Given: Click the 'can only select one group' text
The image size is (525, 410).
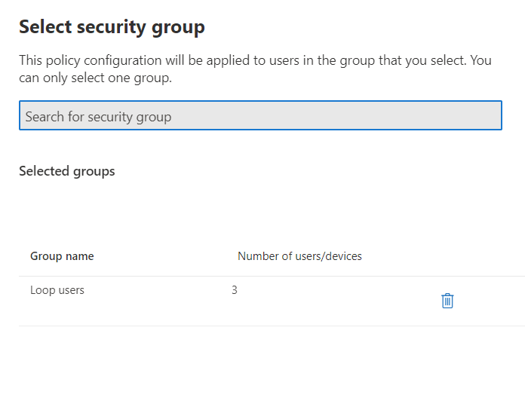Looking at the screenshot, I should click(x=96, y=78).
